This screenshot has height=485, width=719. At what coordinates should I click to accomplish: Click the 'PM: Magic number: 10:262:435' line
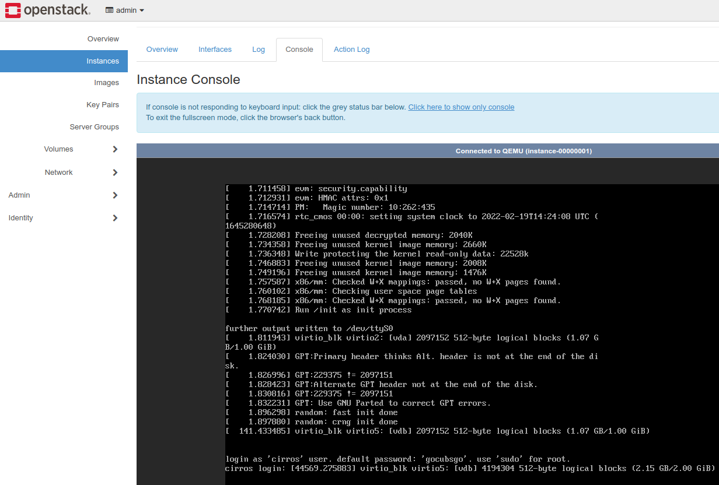(330, 208)
